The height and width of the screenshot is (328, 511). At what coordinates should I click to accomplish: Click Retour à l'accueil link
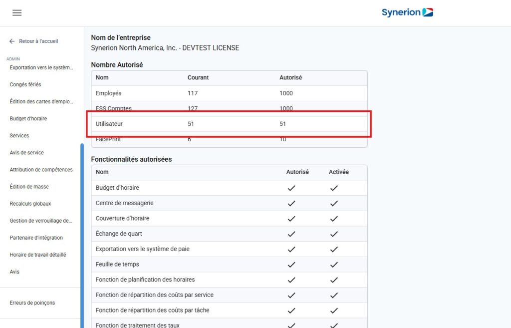(38, 41)
